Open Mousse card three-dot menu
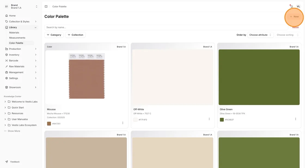Image resolution: width=305 pixels, height=168 pixels. coord(123,123)
